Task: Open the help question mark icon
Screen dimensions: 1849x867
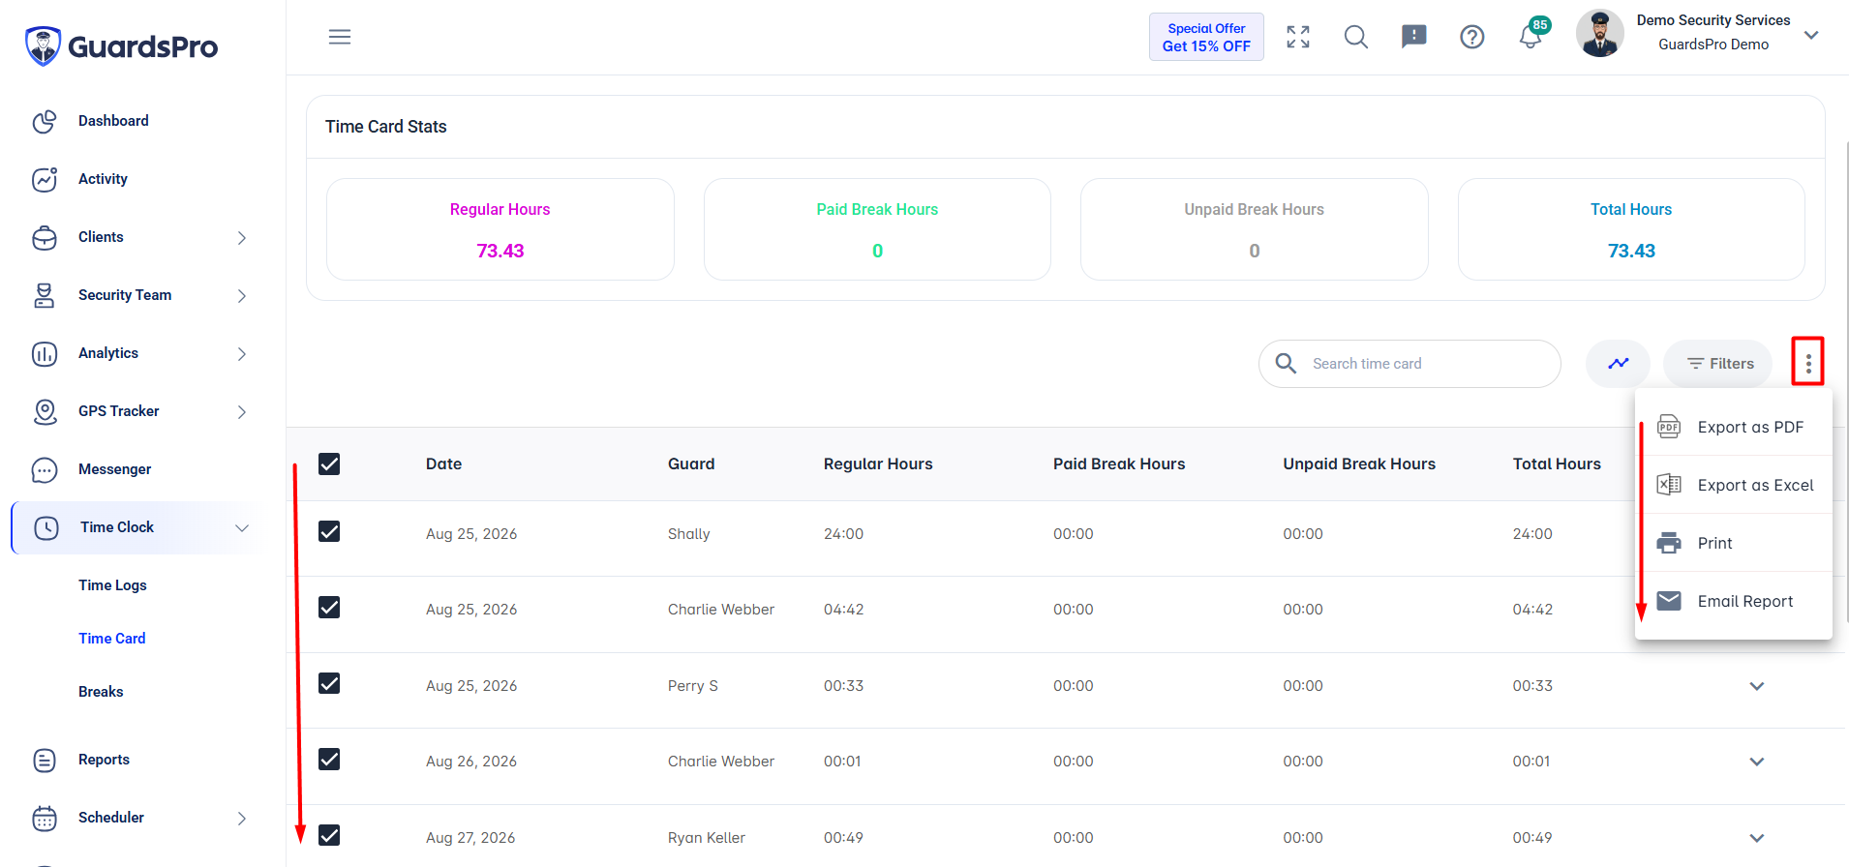Action: click(x=1472, y=37)
